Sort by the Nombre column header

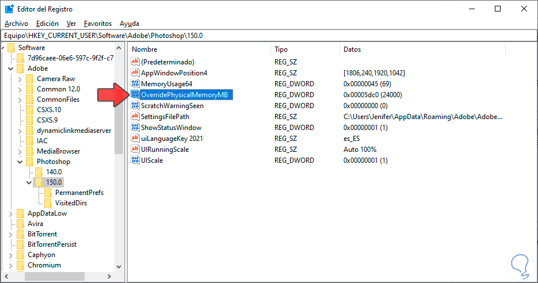click(x=199, y=49)
